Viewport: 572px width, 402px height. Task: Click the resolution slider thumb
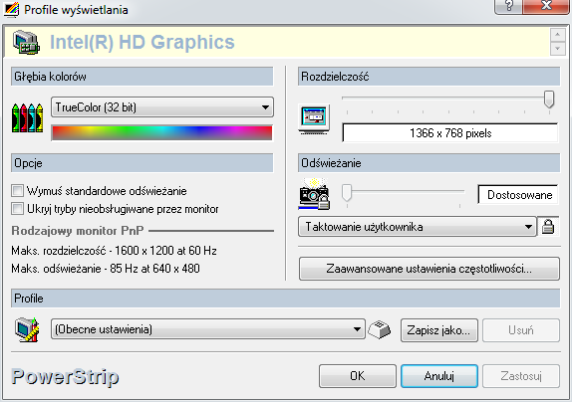tap(549, 100)
